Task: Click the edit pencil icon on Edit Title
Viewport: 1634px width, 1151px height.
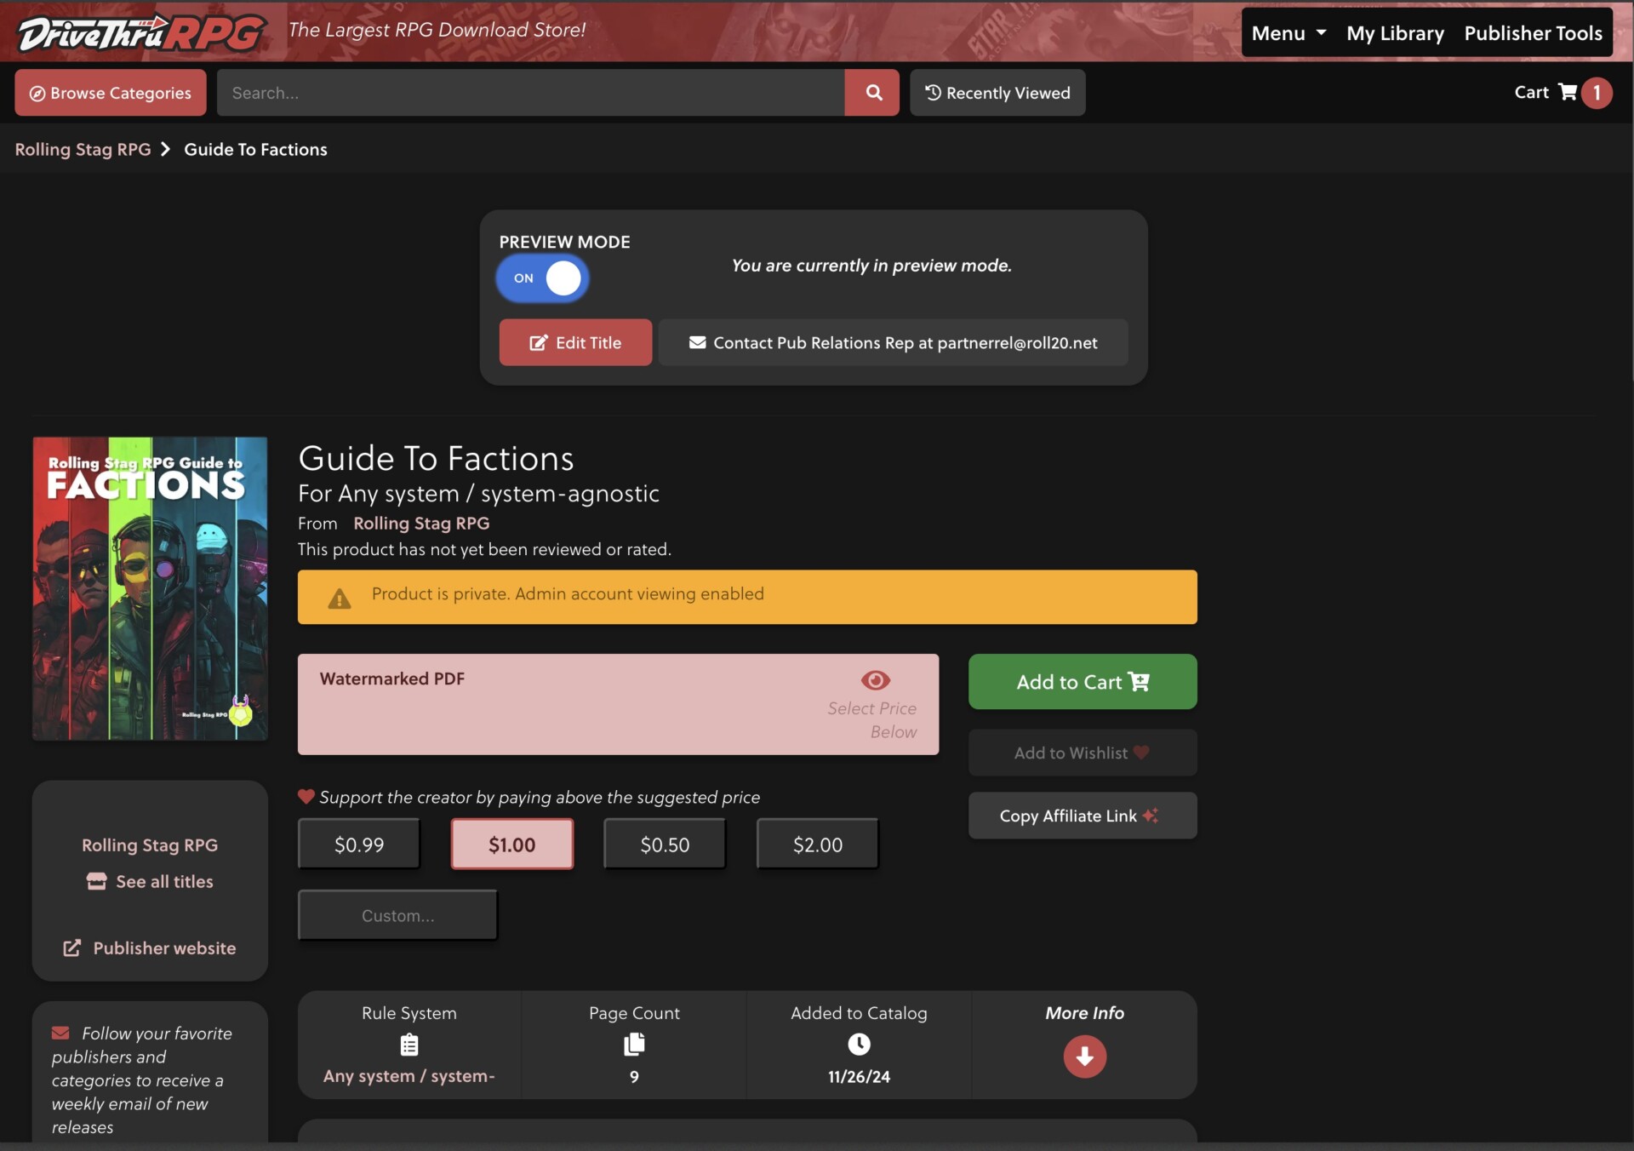Action: click(x=538, y=341)
